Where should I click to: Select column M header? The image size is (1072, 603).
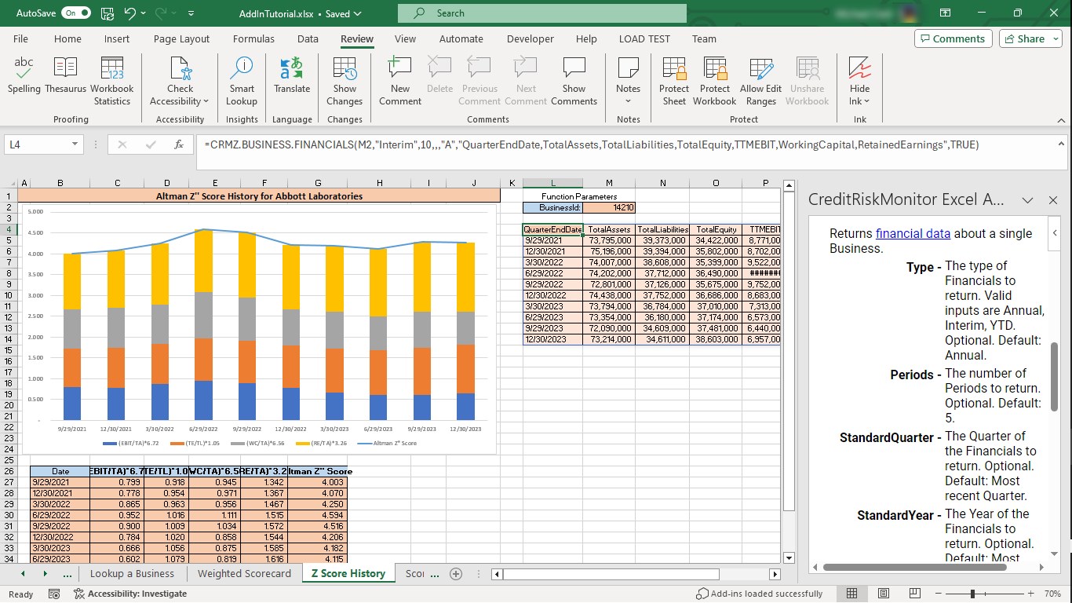point(609,183)
